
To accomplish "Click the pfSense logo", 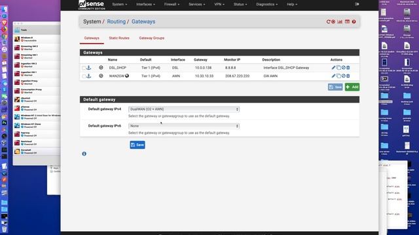I will [92, 5].
